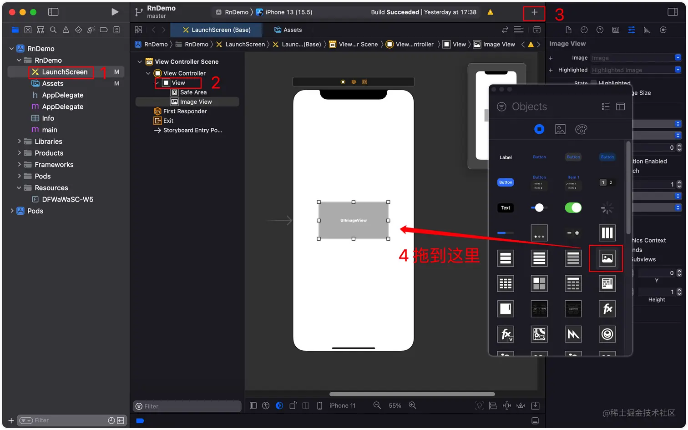The image size is (688, 430).
Task: Select the DFWaWaSC-W5 font file
Action: click(67, 199)
